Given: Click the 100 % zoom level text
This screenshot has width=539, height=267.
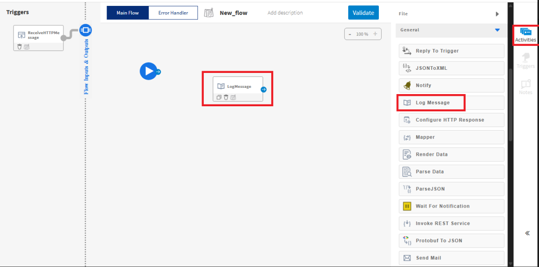Looking at the screenshot, I should click(362, 34).
